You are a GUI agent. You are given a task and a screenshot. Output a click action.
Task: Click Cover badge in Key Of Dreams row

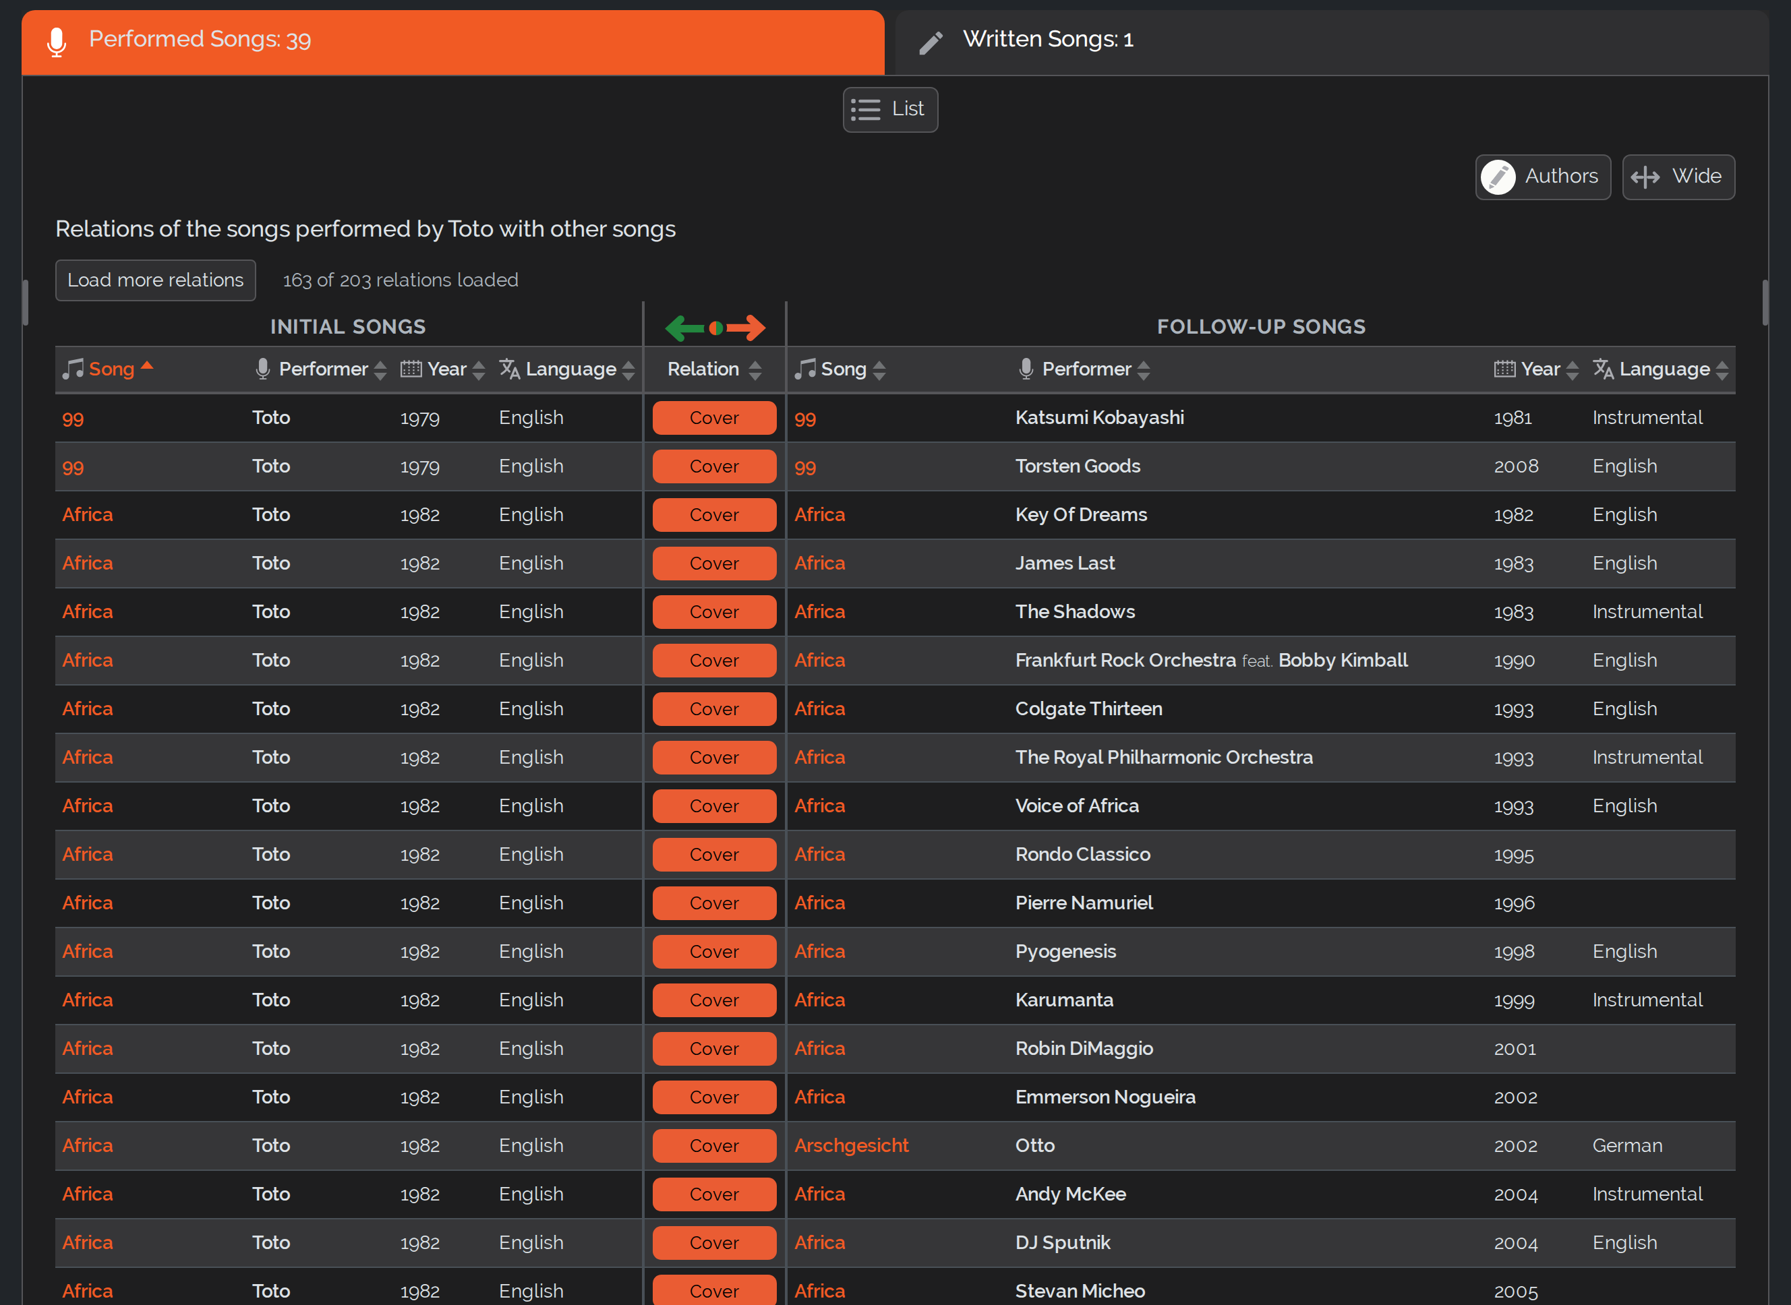714,515
